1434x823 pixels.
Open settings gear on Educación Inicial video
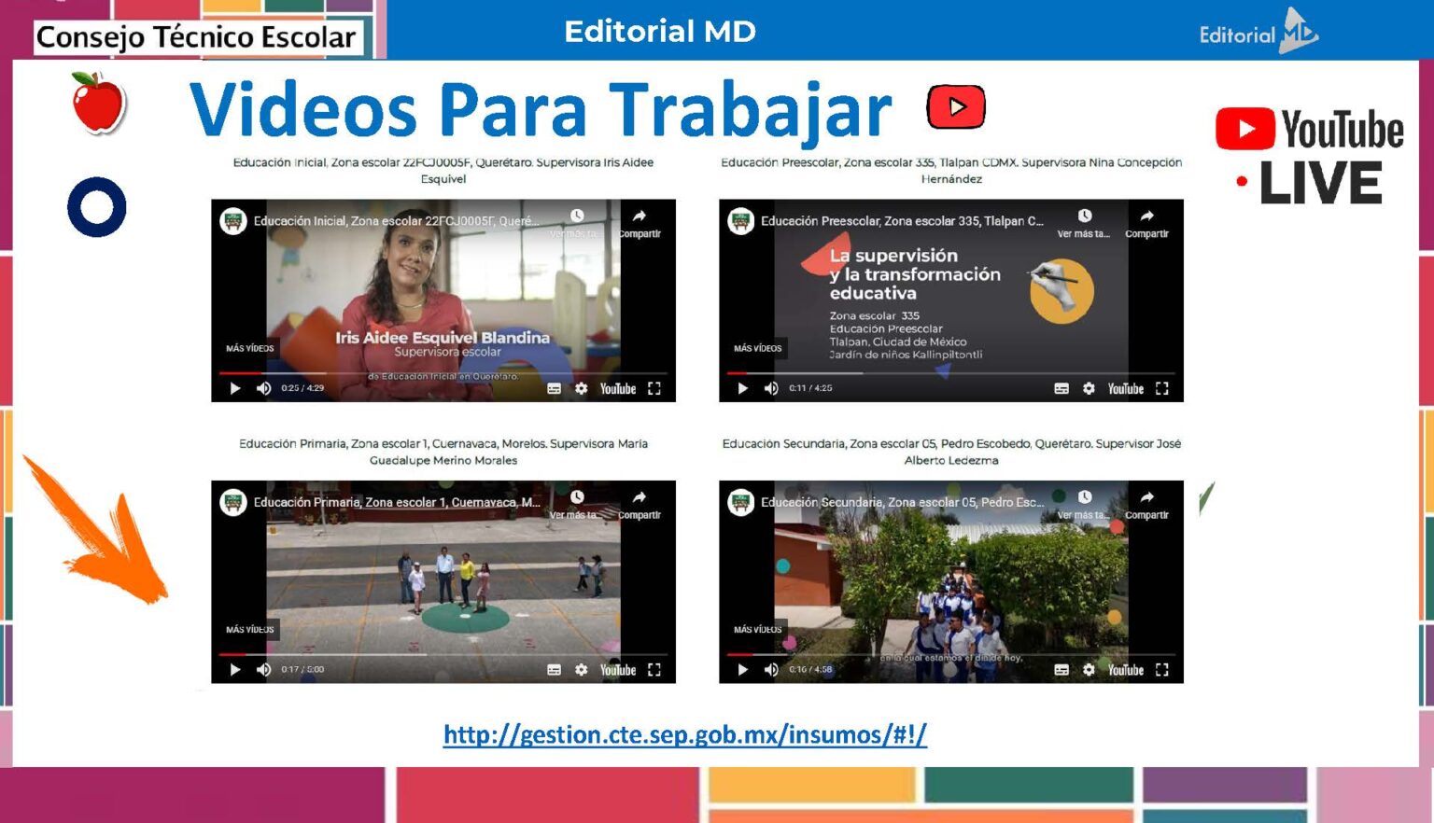[581, 388]
